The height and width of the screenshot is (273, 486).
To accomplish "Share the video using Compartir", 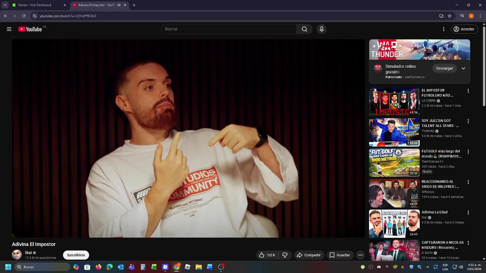I will tap(309, 255).
